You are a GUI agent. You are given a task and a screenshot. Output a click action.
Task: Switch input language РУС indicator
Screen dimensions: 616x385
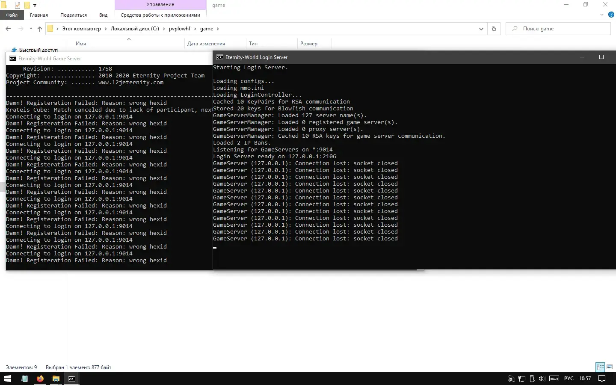(x=569, y=379)
